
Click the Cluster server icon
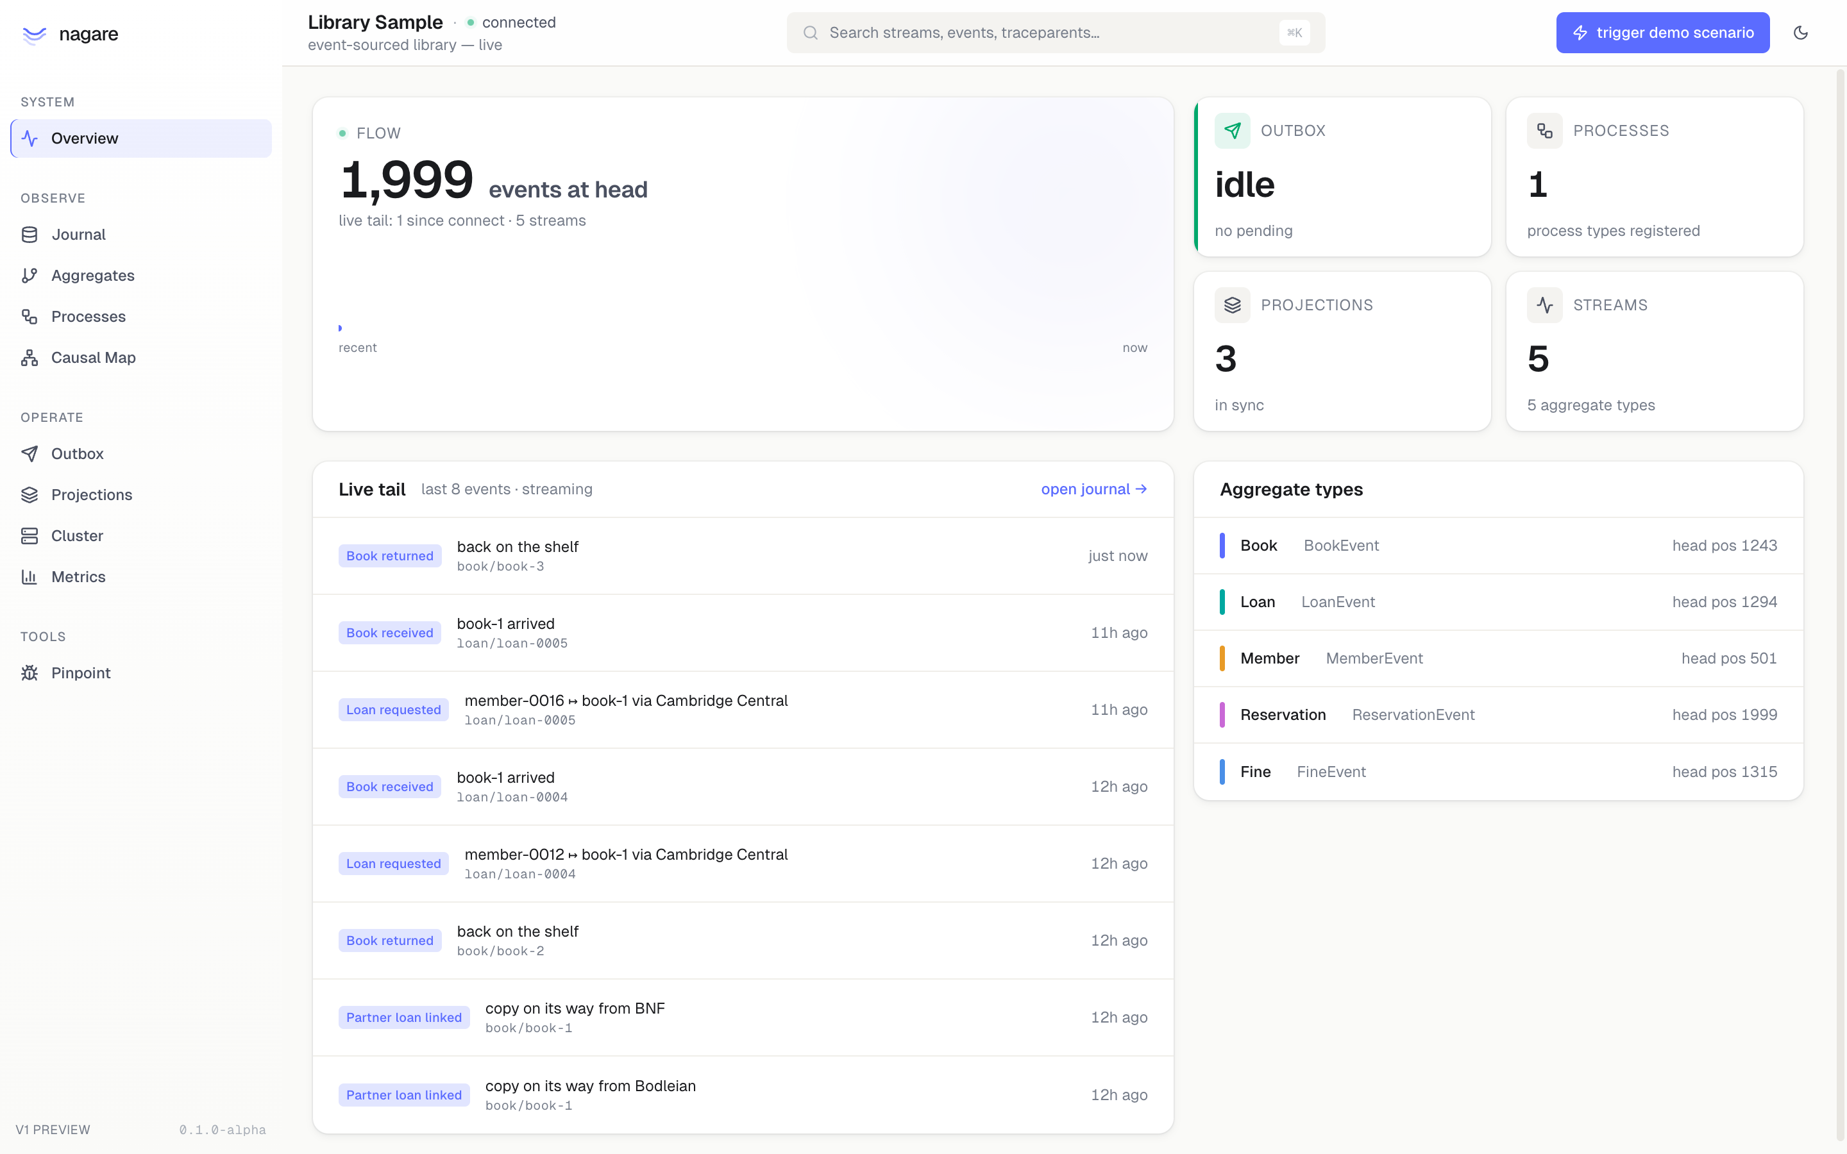click(x=30, y=536)
